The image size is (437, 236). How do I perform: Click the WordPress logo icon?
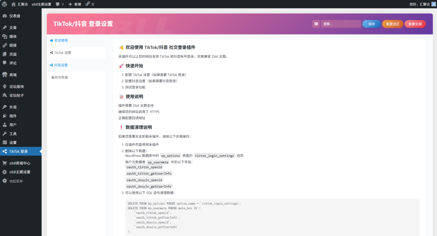(x=4, y=4)
